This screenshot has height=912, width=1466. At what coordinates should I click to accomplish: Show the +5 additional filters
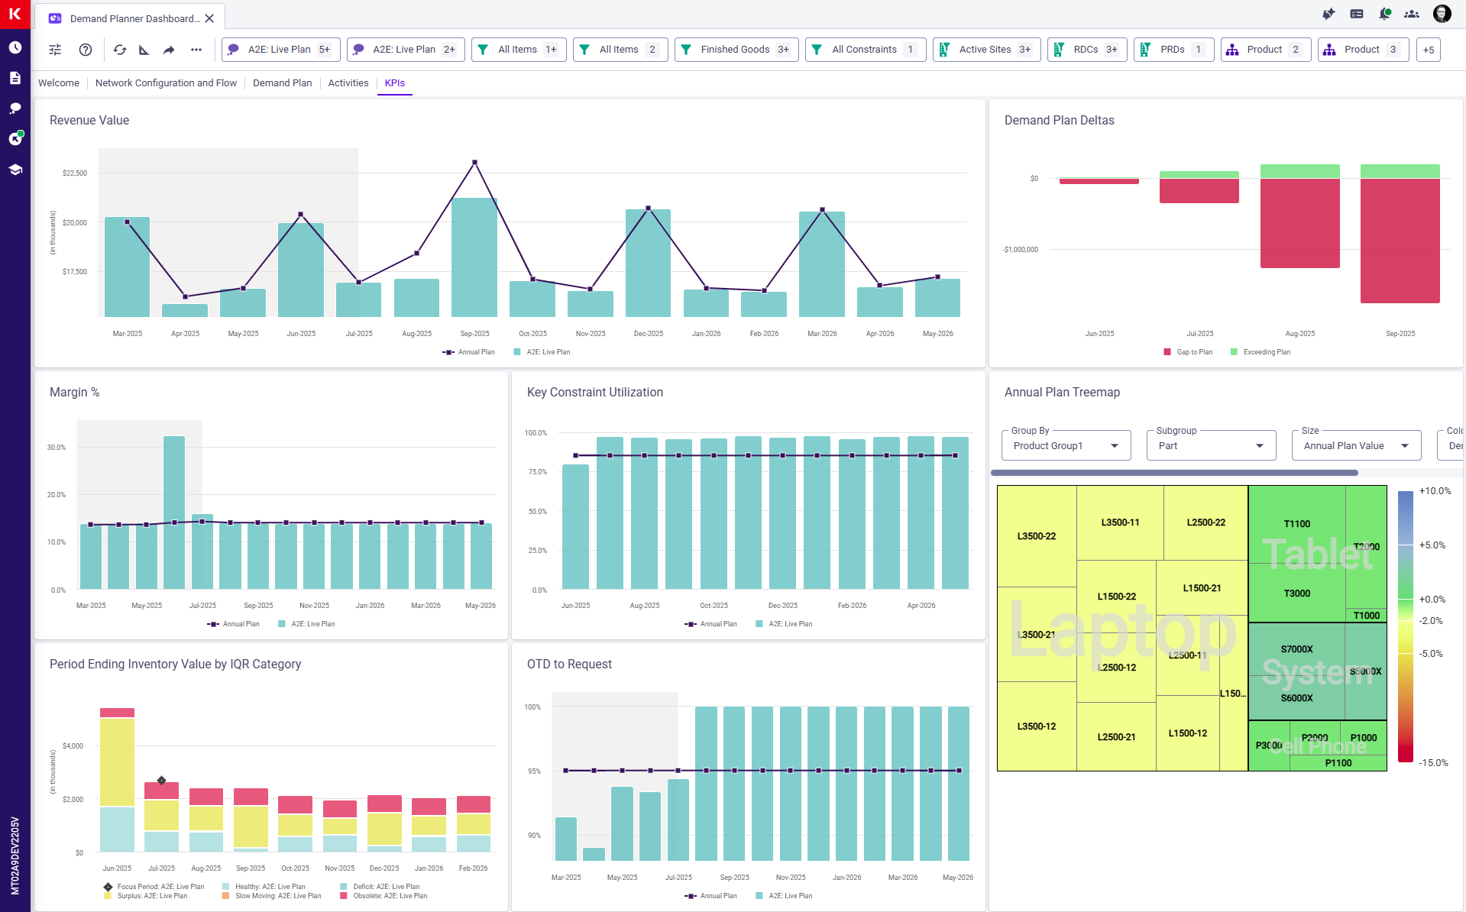pyautogui.click(x=1428, y=50)
